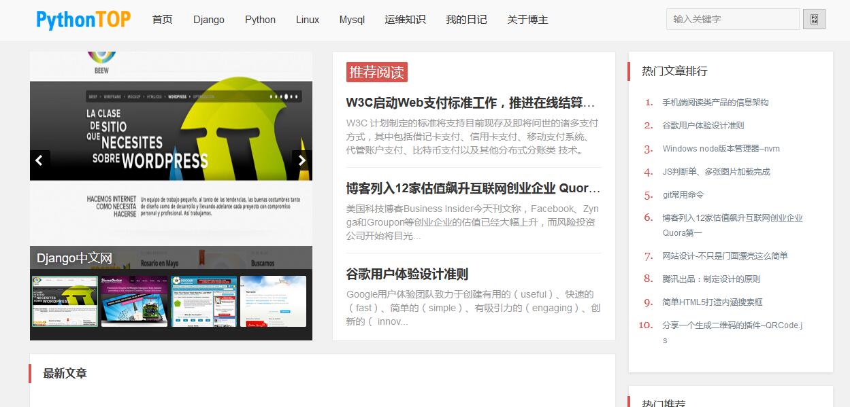Open article 博客列入12家估值飙升互联网创业企业
This screenshot has height=407, width=850.
473,188
